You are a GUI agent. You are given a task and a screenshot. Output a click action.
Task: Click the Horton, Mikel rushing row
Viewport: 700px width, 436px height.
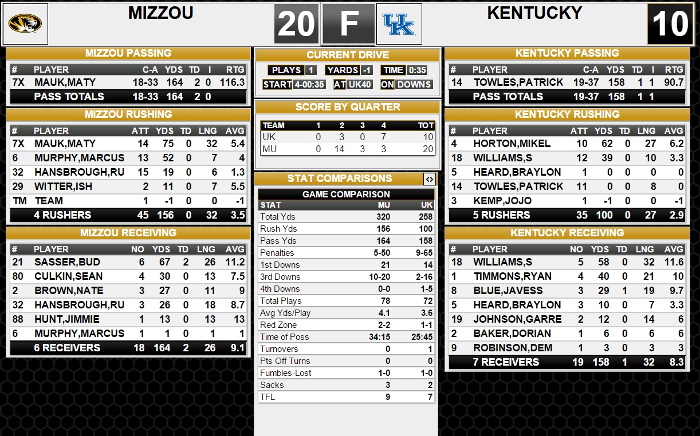[567, 144]
